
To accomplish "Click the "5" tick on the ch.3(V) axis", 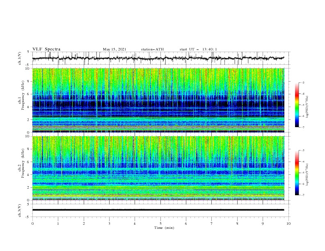I will tap(28, 204).
